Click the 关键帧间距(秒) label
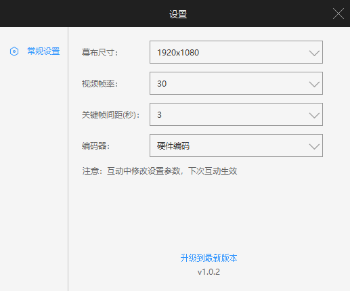The image size is (350, 291). coord(110,115)
